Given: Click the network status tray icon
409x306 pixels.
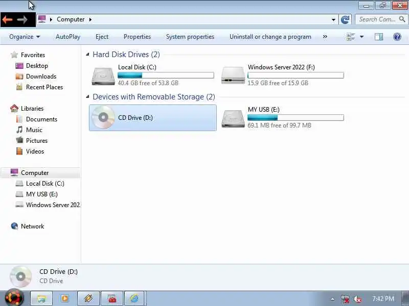Looking at the screenshot, I should 345,299.
